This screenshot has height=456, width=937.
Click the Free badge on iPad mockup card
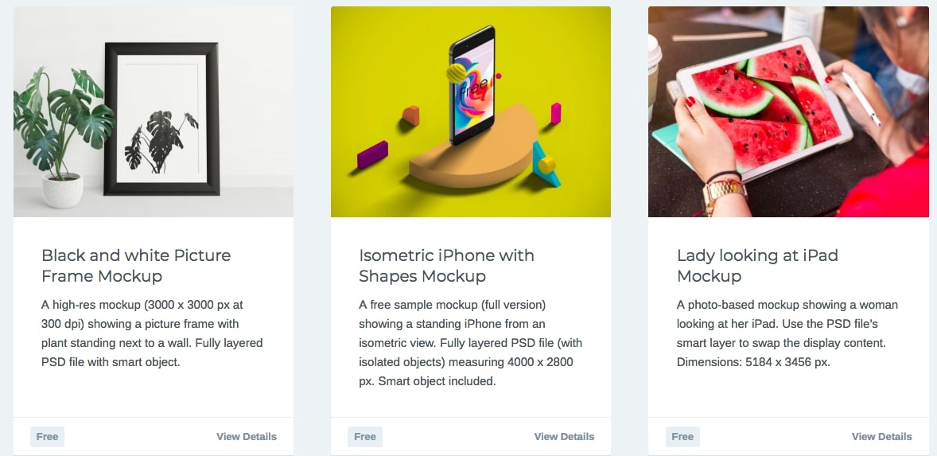point(682,436)
